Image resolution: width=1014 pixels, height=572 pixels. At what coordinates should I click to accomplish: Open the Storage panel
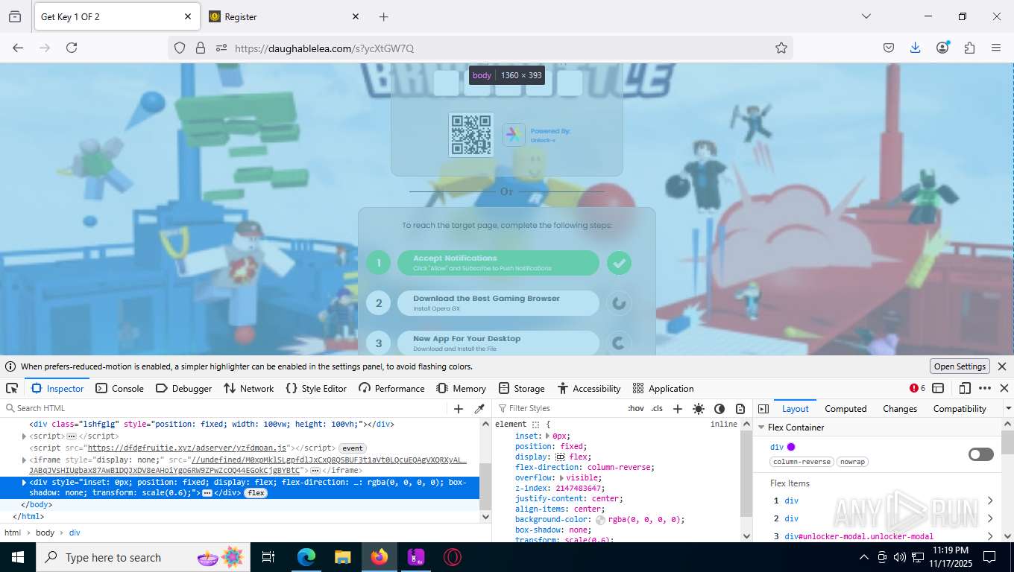pos(522,388)
